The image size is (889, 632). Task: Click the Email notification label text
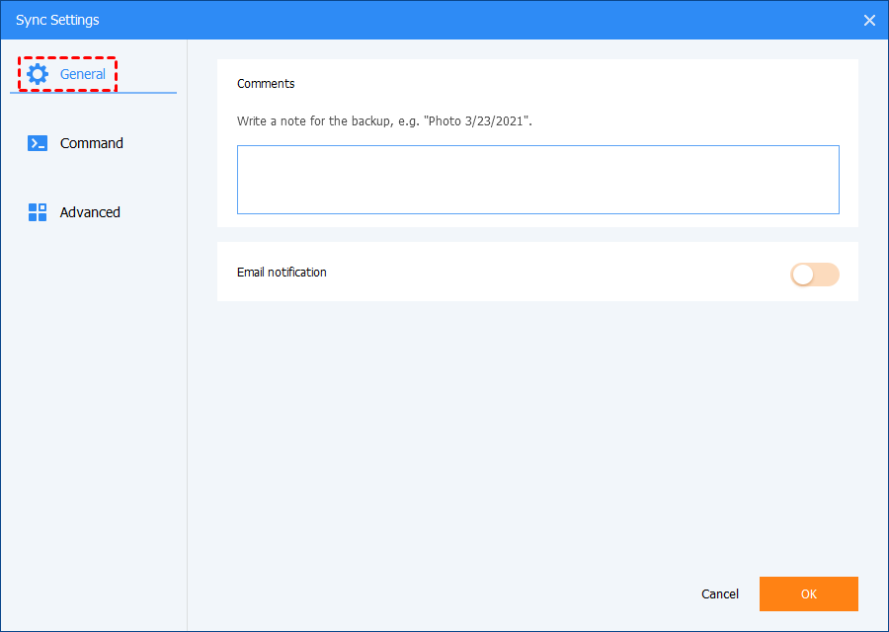282,272
